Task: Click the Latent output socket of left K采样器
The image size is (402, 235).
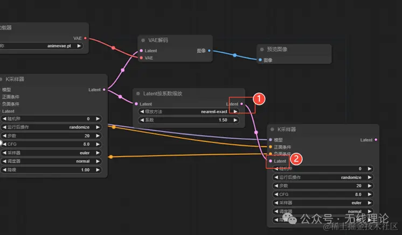Action: pyautogui.click(x=104, y=90)
